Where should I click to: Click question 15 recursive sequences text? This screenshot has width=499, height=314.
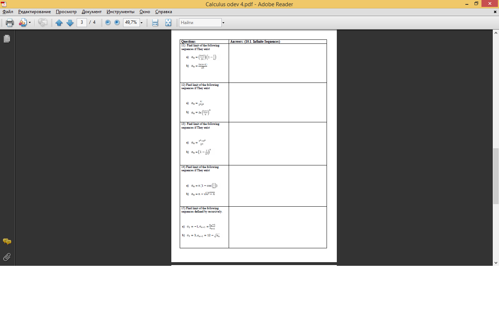point(202,210)
